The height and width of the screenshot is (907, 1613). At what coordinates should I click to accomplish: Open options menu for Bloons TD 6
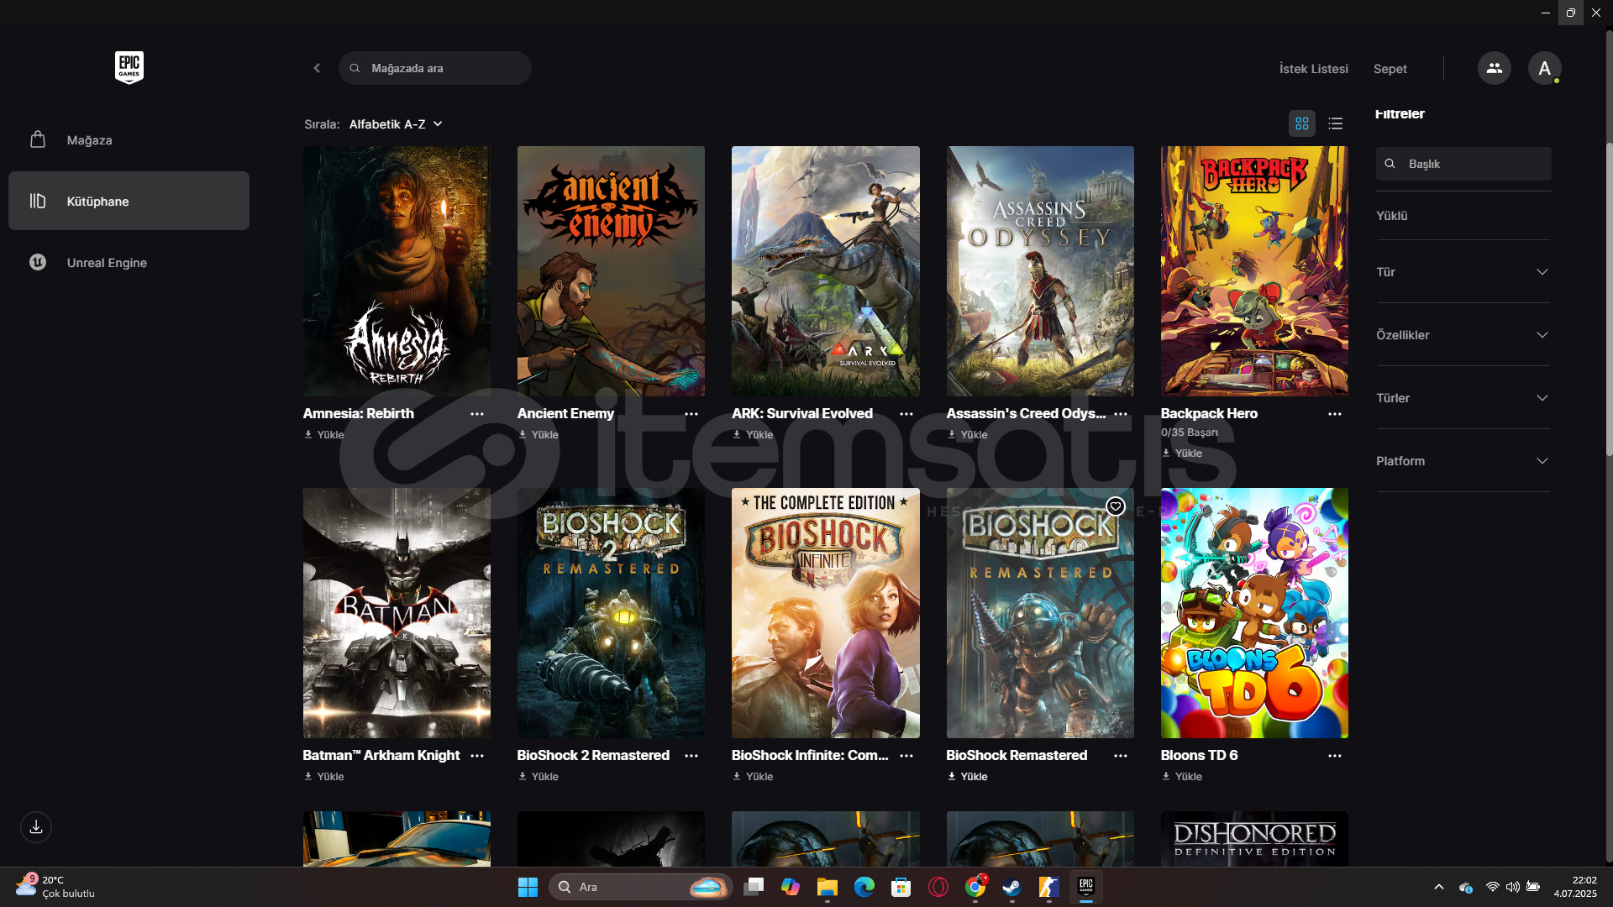[x=1335, y=756]
